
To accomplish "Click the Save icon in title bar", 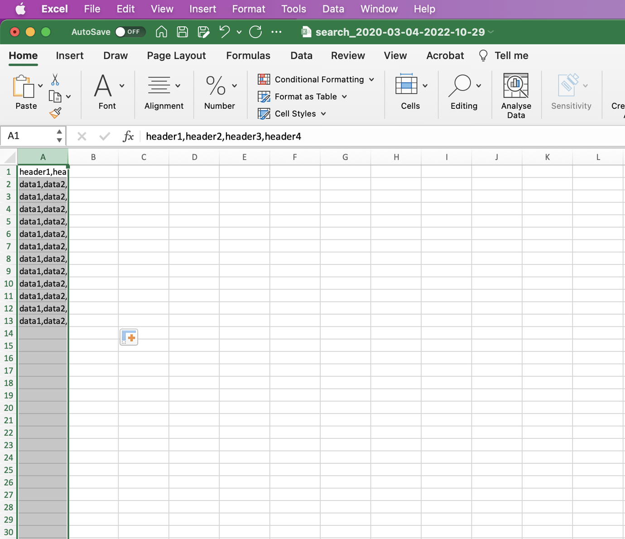I will (183, 32).
